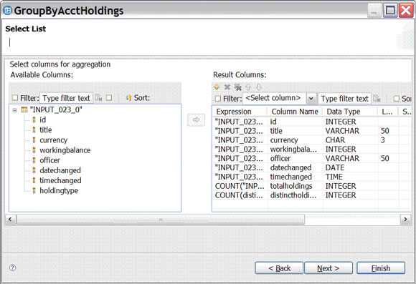Viewport: 416px width, 284px height.
Task: Click the move down arrow icon
Action: (259, 87)
